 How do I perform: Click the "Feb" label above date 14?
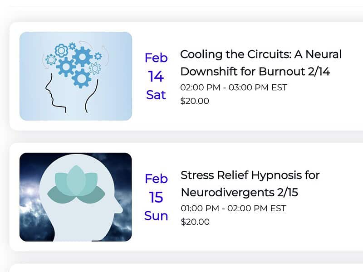156,58
